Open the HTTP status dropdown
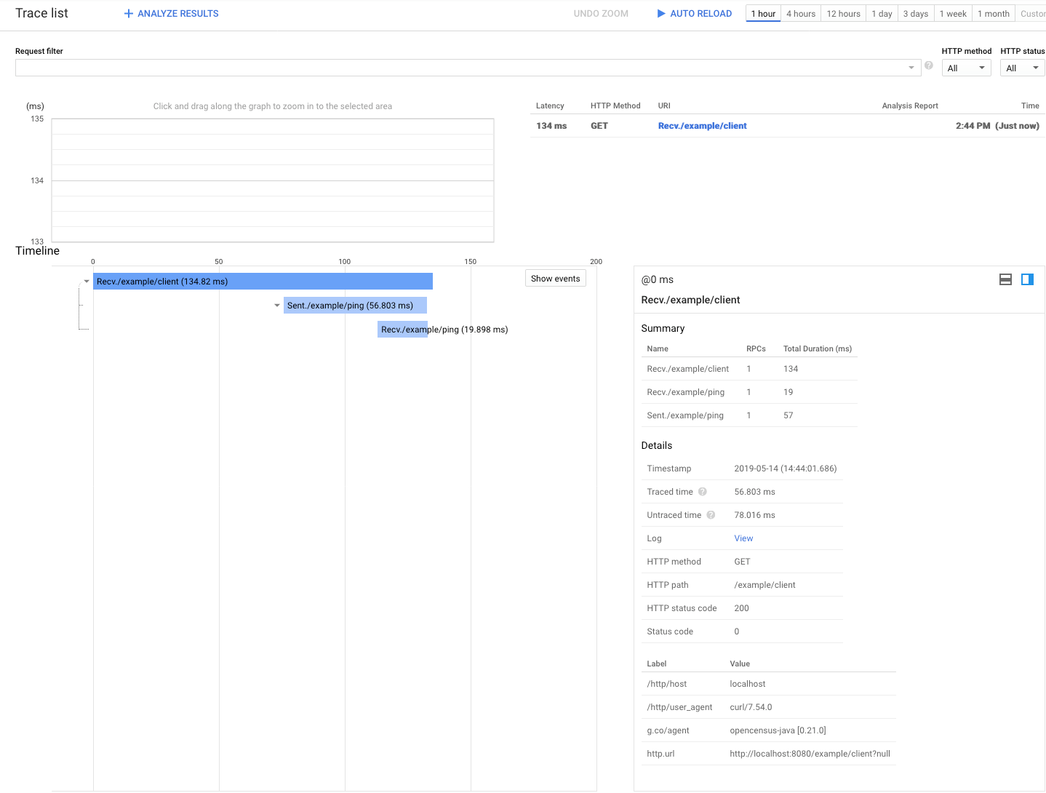This screenshot has width=1046, height=793. click(1023, 68)
